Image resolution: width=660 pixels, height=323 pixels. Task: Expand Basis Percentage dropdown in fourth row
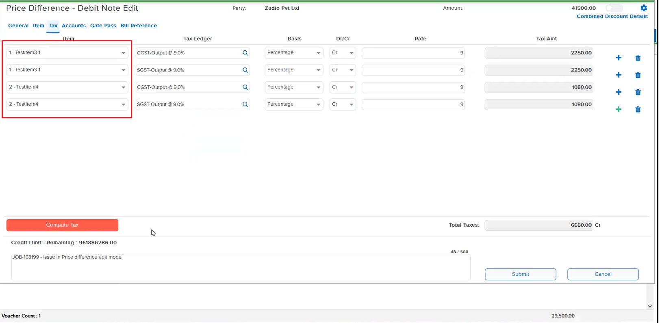294,104
